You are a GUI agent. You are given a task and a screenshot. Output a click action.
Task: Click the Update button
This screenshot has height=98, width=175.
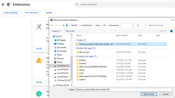pos(49,12)
